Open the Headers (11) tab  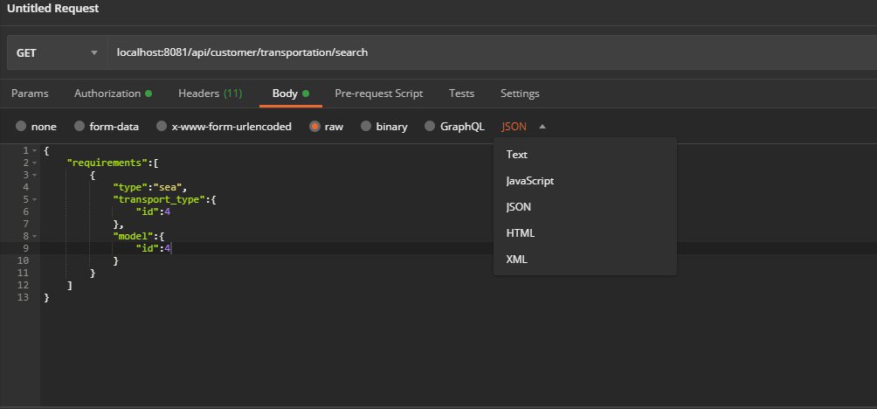coord(211,94)
